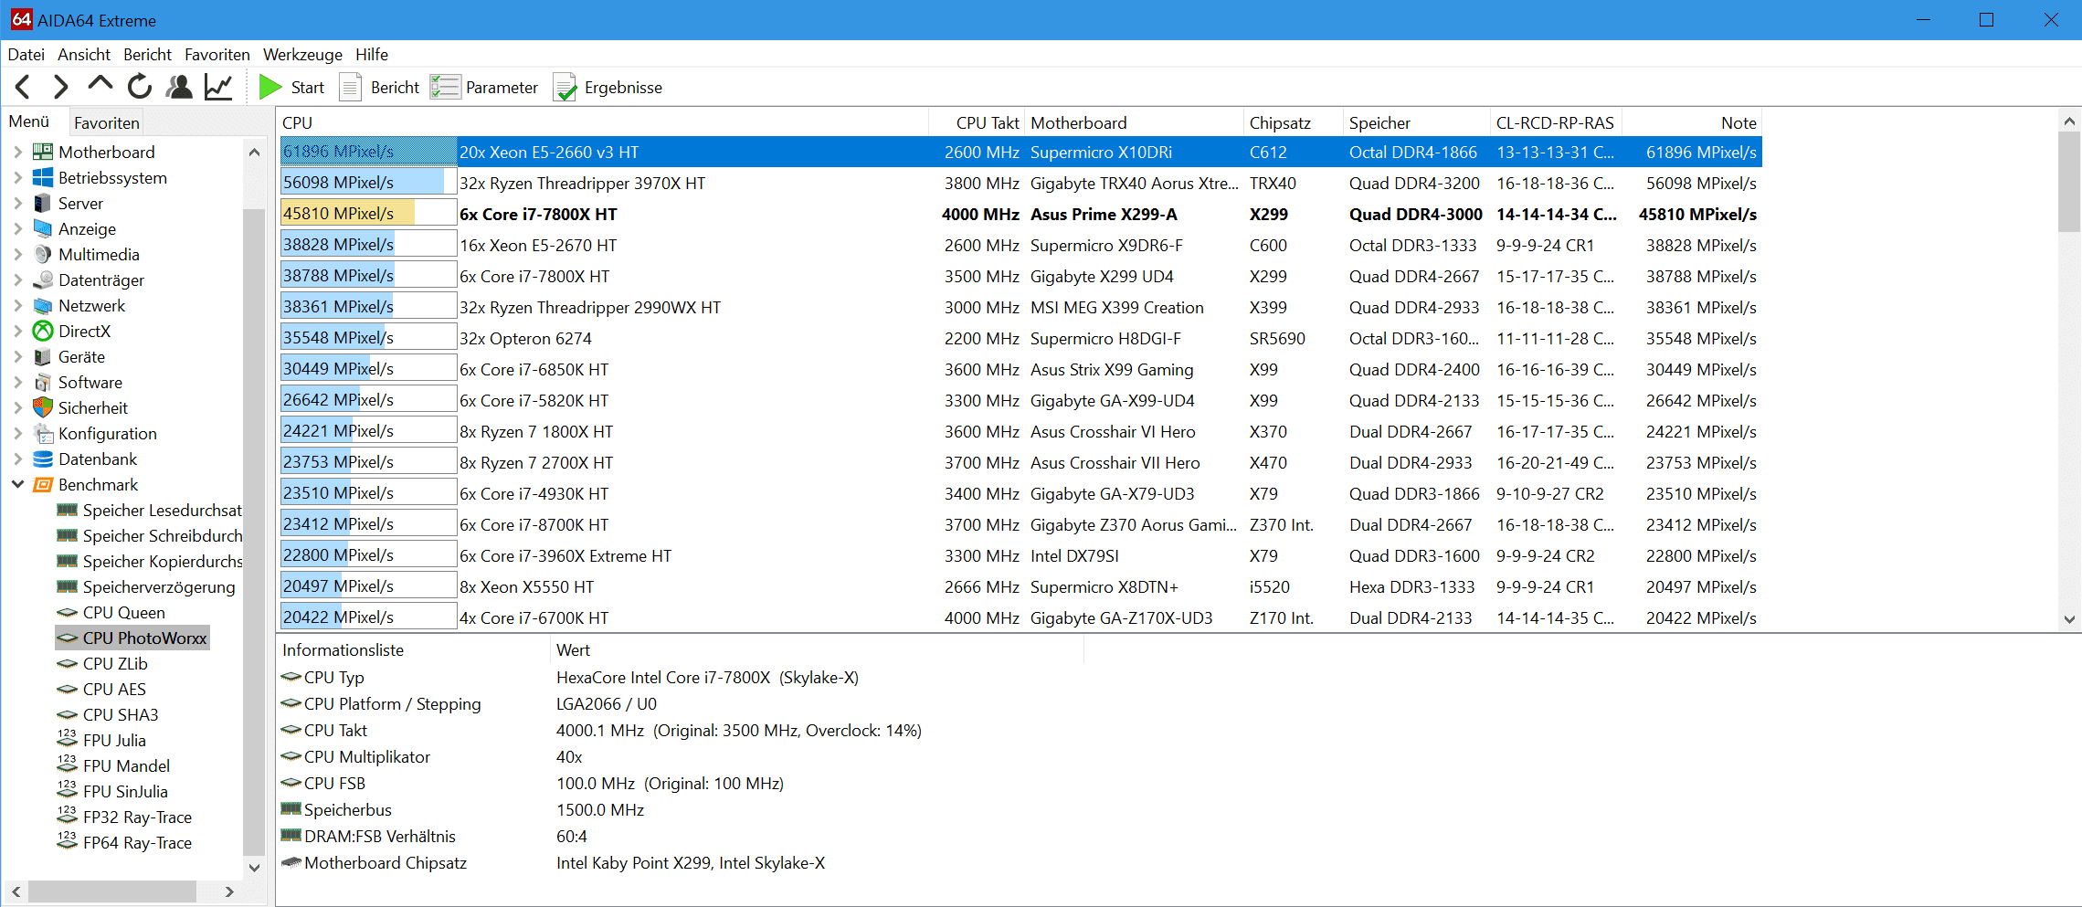
Task: Click the CPU Takt column header
Action: click(x=987, y=123)
